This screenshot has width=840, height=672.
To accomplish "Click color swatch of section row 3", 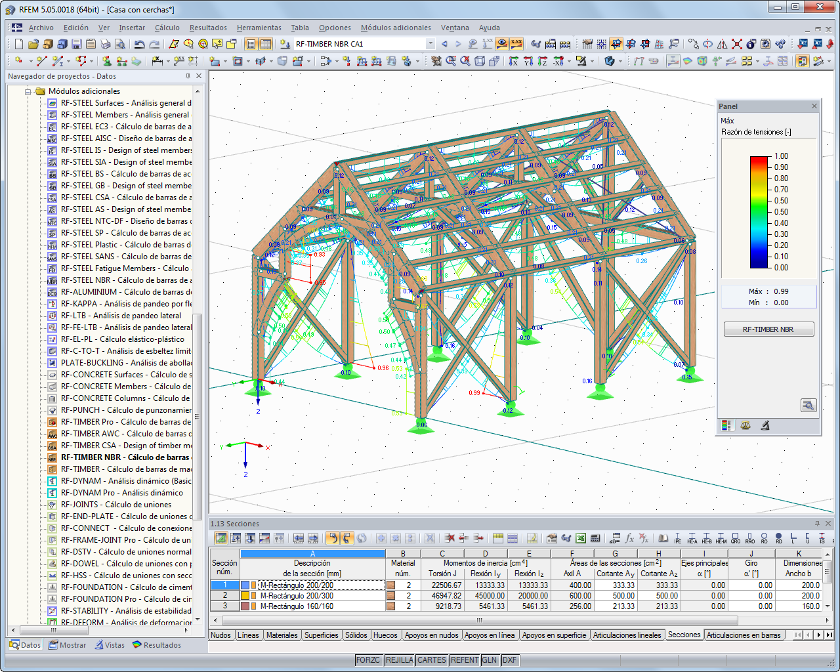I will coord(245,606).
